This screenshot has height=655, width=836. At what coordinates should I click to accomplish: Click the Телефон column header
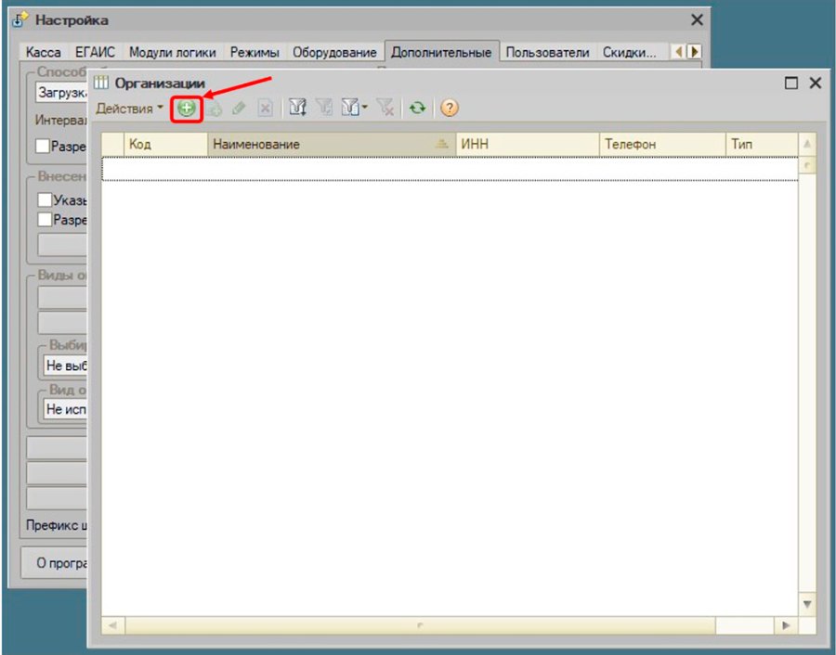[x=662, y=145]
